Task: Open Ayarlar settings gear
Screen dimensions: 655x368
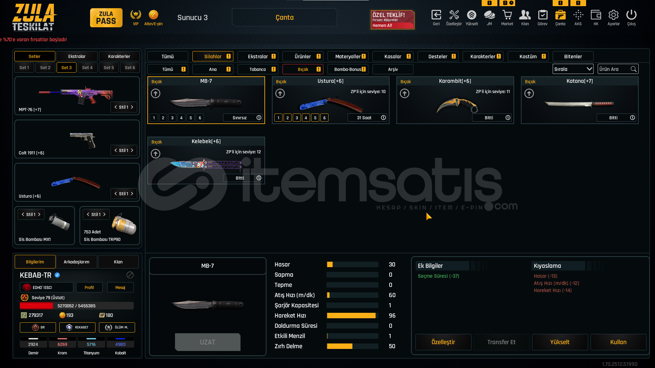Action: [613, 15]
